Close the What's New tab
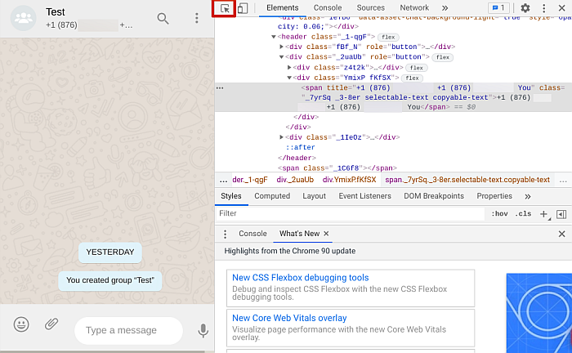 pos(326,234)
